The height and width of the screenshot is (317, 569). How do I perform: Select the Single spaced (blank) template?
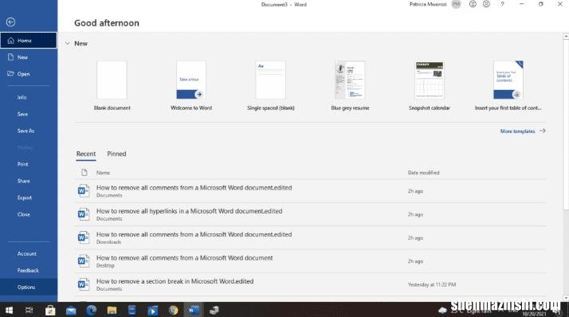[x=271, y=85]
